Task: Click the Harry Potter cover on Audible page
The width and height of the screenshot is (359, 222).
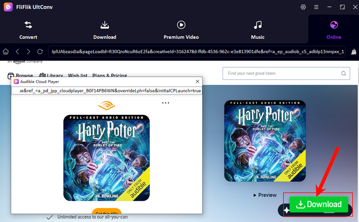Action: 265,141
